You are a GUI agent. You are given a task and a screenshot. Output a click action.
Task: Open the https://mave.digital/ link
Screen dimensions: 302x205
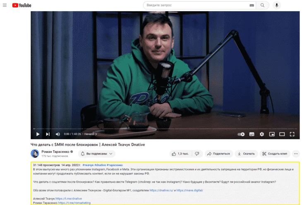[x=190, y=190]
